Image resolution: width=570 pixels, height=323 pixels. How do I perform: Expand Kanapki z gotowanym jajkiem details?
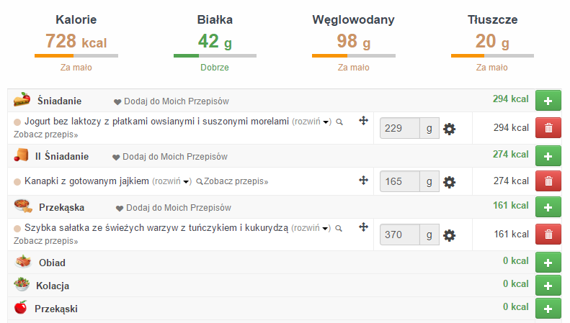(x=172, y=181)
